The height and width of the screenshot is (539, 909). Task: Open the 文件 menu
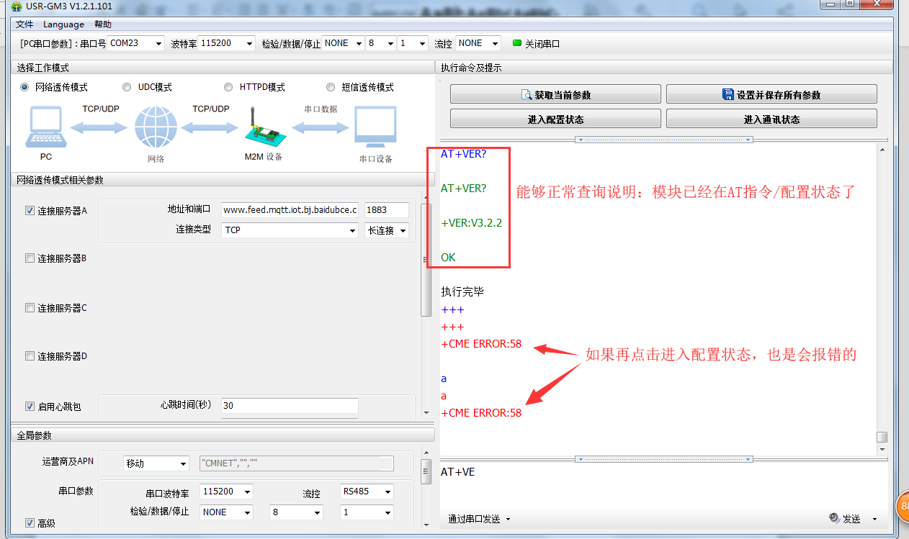pos(24,24)
